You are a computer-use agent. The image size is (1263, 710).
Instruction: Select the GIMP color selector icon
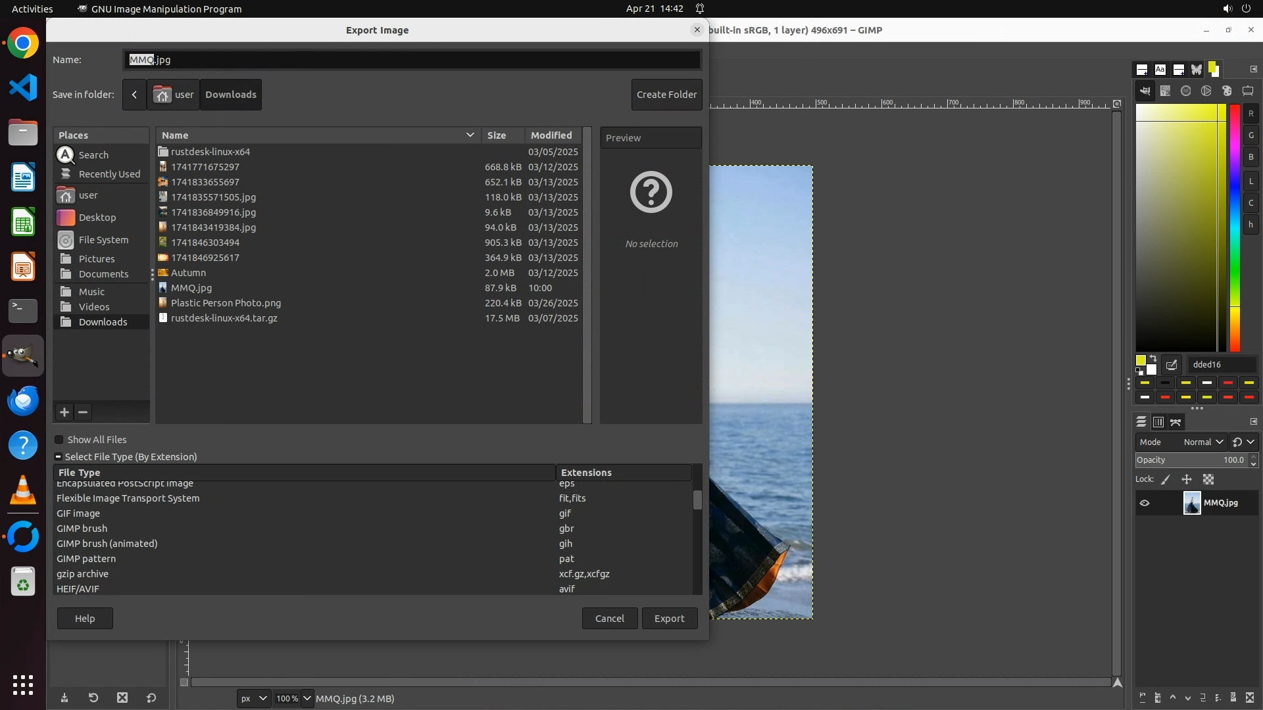(x=1145, y=91)
